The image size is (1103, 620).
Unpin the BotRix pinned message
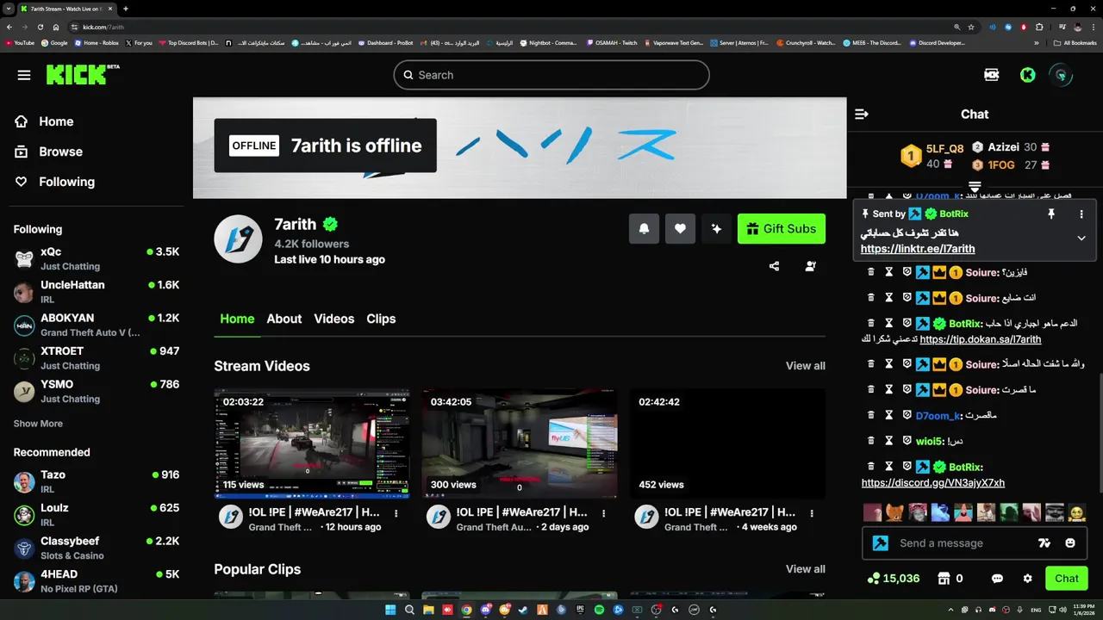click(x=1050, y=214)
